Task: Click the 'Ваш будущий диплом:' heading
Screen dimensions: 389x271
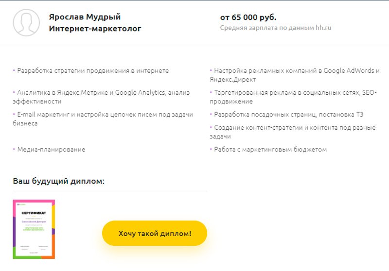Action: click(x=58, y=181)
